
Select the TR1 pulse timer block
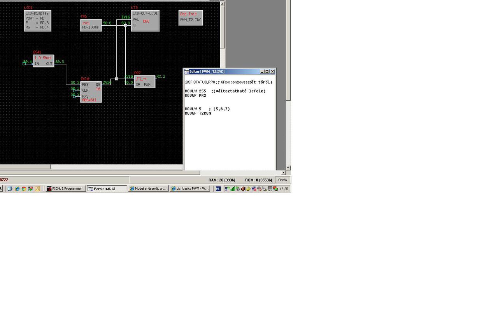(91, 25)
